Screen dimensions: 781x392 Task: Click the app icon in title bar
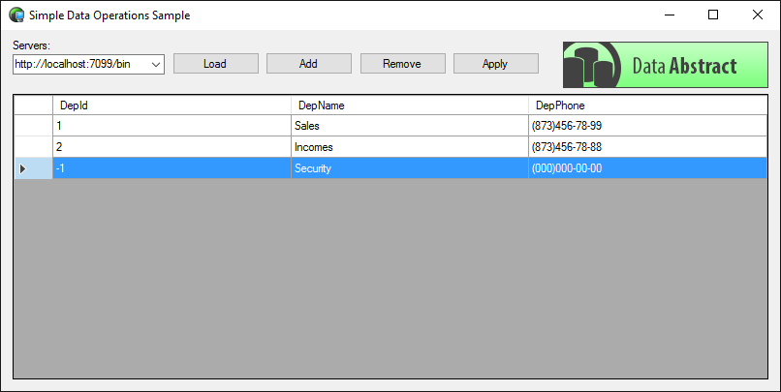click(x=16, y=15)
